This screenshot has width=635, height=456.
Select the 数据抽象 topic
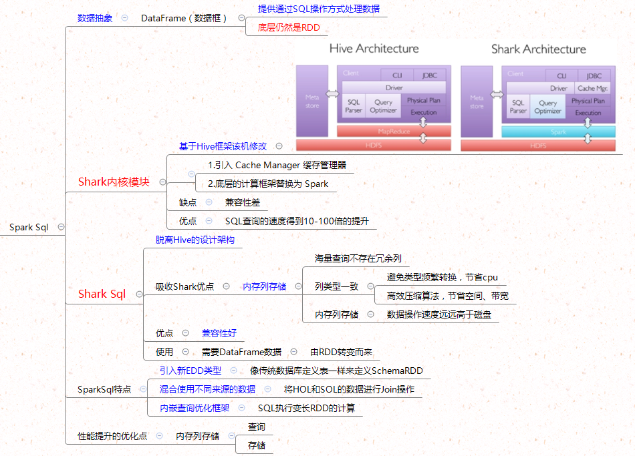click(95, 18)
